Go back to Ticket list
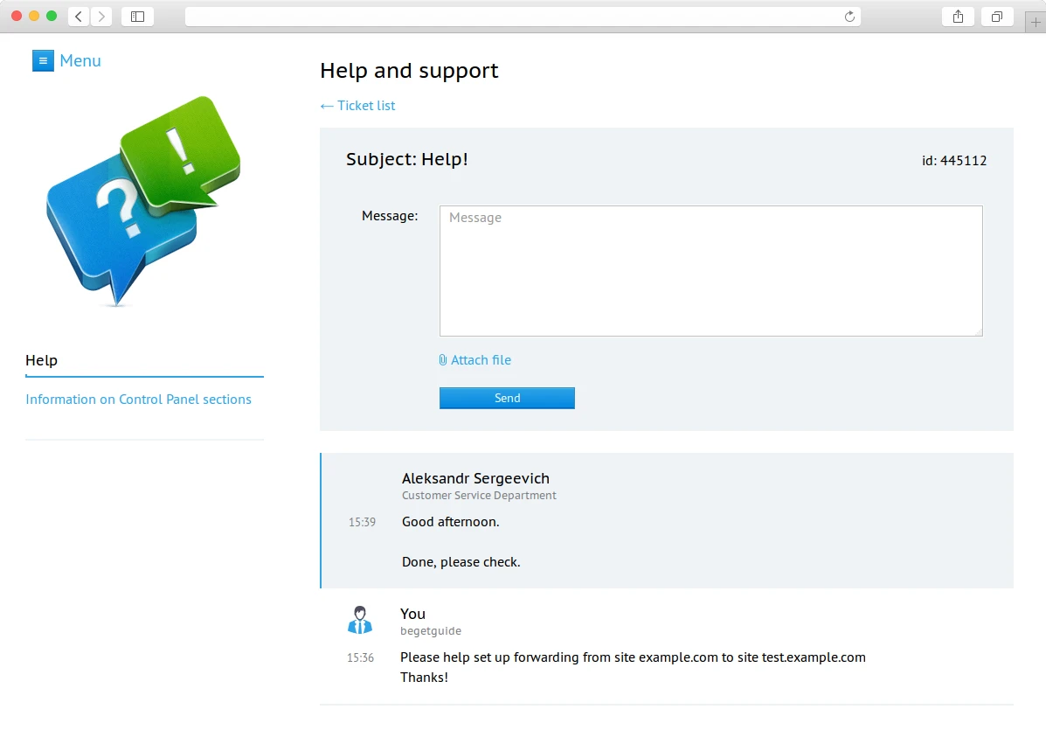 [x=357, y=106]
